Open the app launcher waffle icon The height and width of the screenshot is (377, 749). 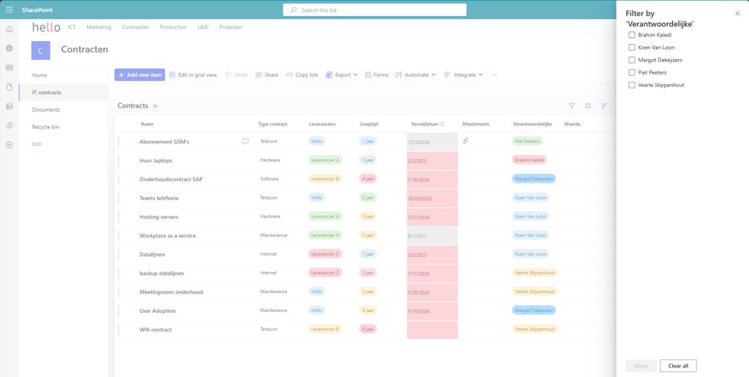tap(9, 9)
